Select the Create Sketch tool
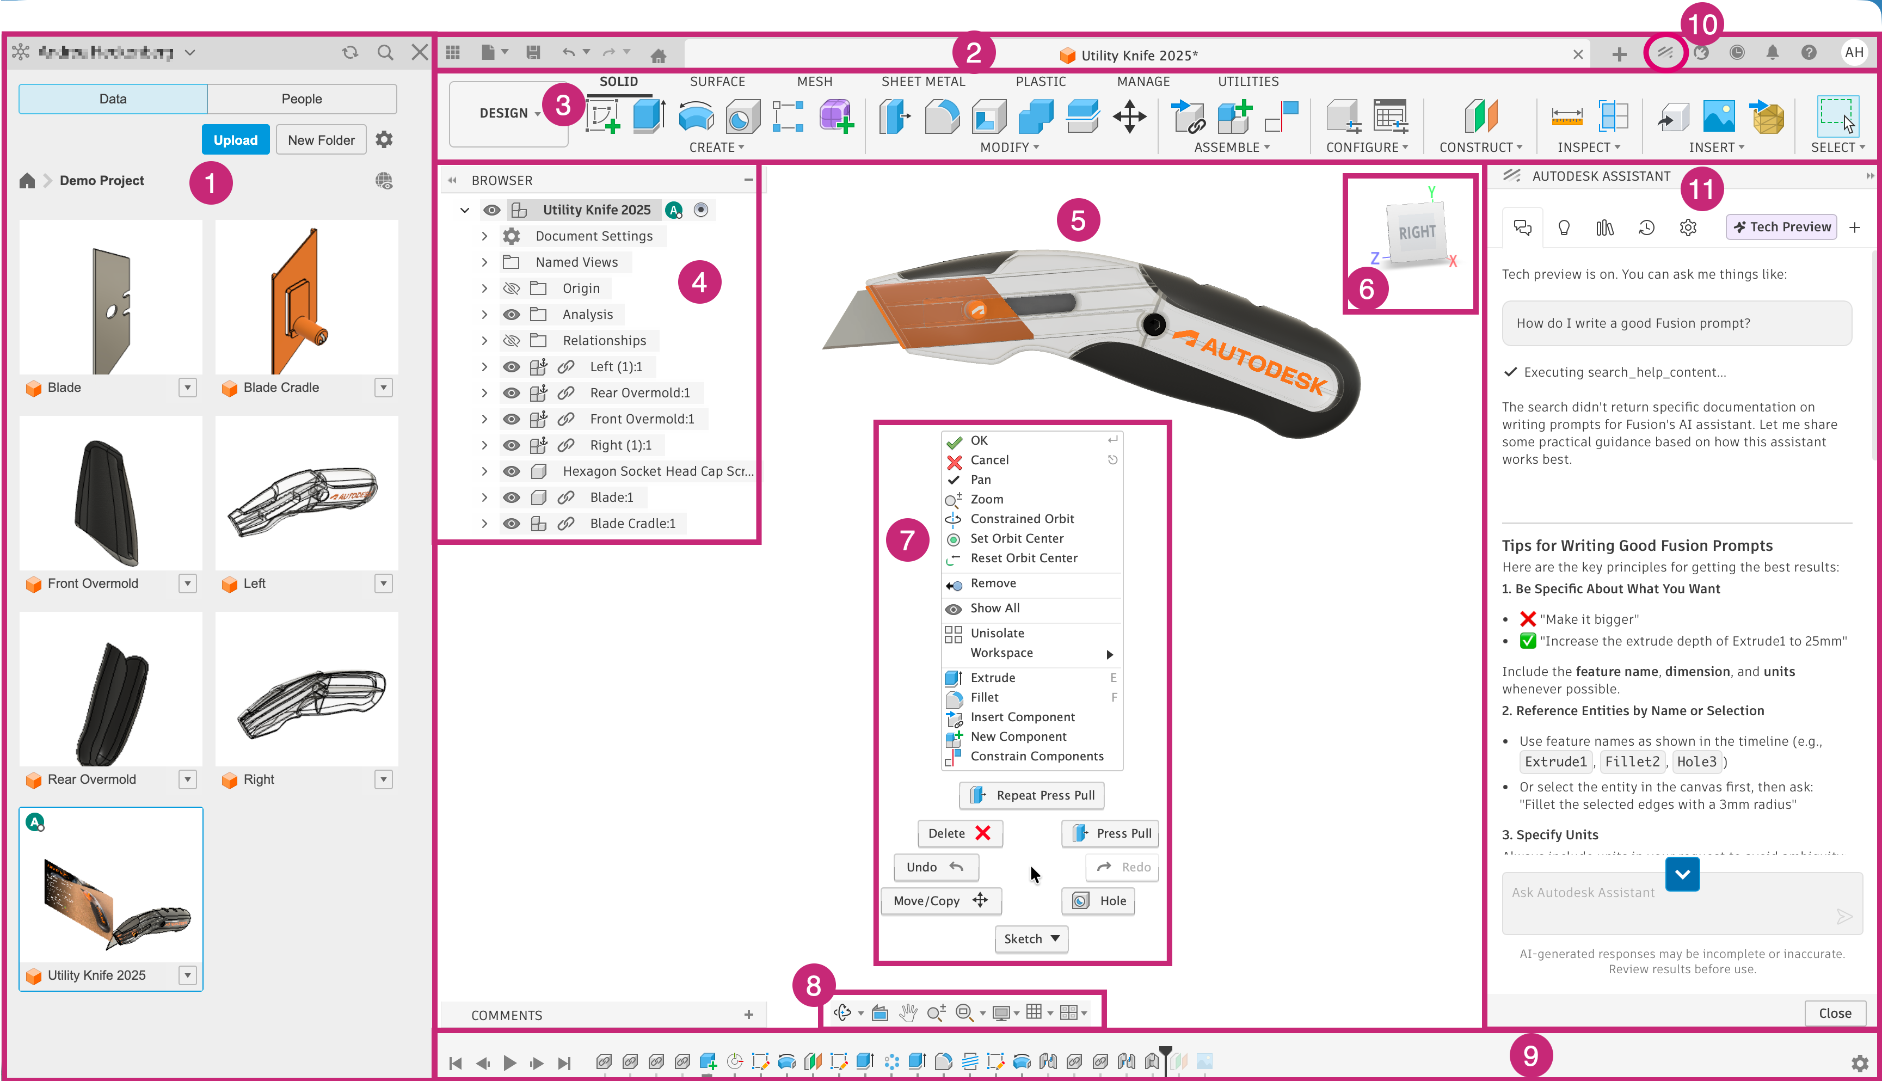This screenshot has height=1081, width=1882. [x=604, y=116]
